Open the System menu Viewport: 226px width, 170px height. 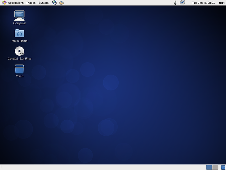44,3
